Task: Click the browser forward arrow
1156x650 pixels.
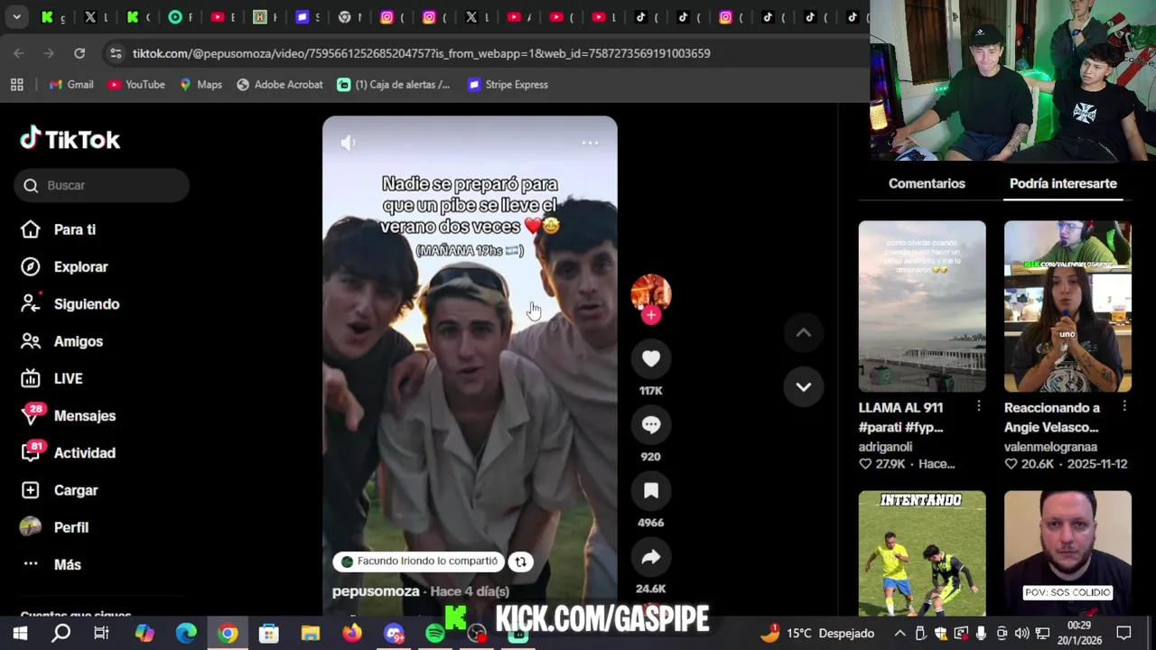Action: click(49, 53)
